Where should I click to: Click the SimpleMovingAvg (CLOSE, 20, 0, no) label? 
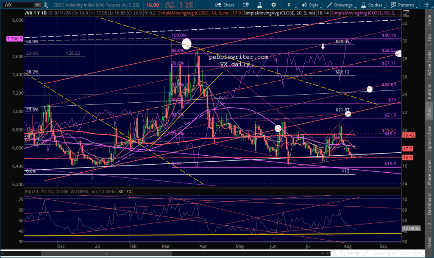pos(279,13)
